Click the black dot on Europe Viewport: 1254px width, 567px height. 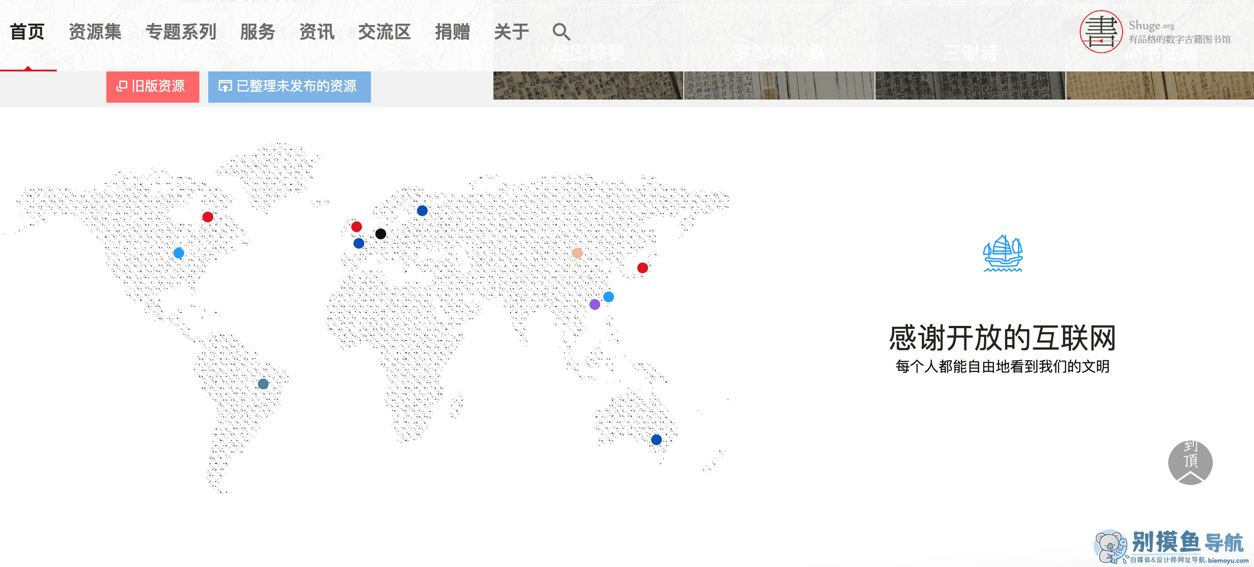[381, 234]
